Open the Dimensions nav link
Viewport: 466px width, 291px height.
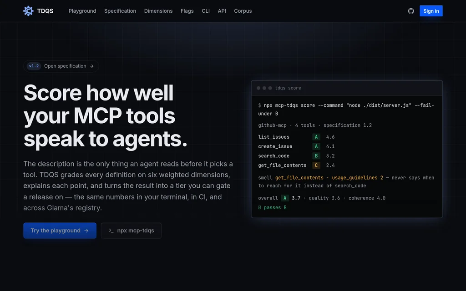[x=158, y=11]
